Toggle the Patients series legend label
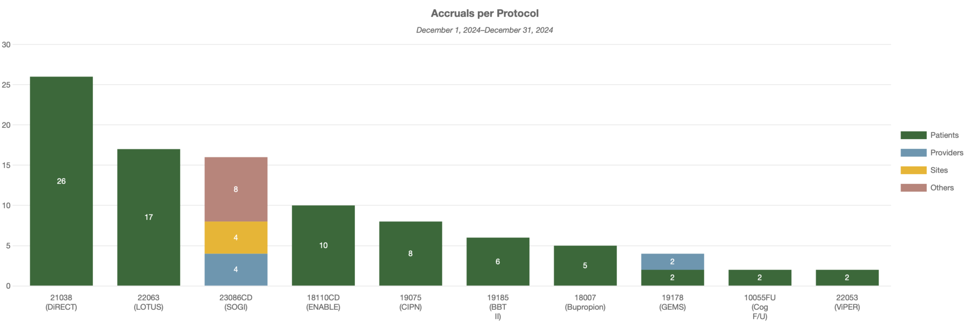The height and width of the screenshot is (323, 970). (944, 135)
